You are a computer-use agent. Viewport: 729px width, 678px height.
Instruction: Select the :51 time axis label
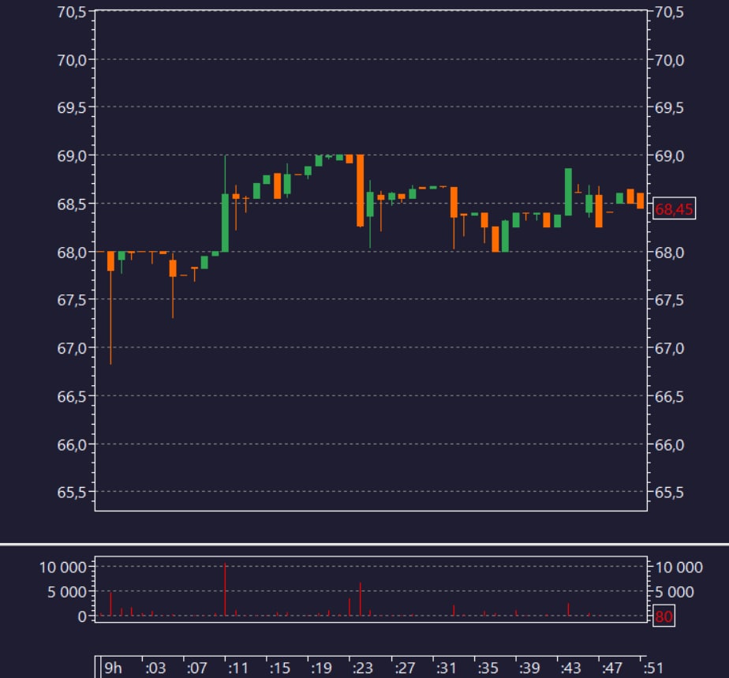[x=653, y=668]
